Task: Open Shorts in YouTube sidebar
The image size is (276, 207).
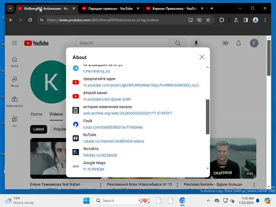Action: point(15,82)
